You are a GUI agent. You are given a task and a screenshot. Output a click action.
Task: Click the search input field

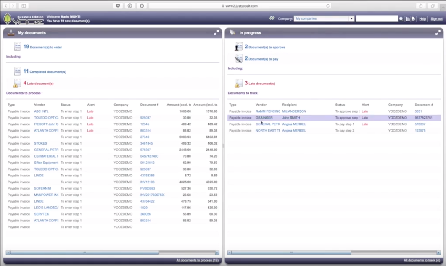377,18
